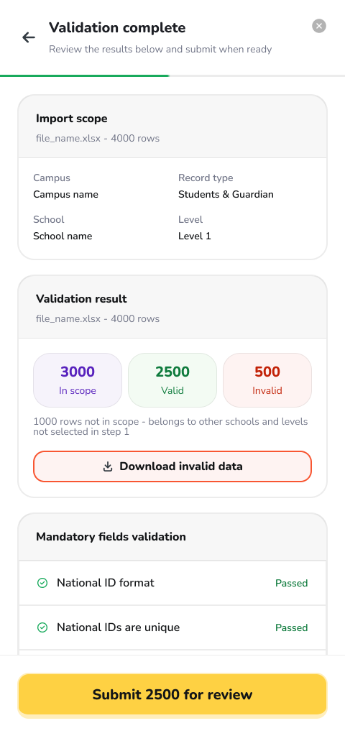Select the 500 Invalid card

pyautogui.click(x=267, y=380)
